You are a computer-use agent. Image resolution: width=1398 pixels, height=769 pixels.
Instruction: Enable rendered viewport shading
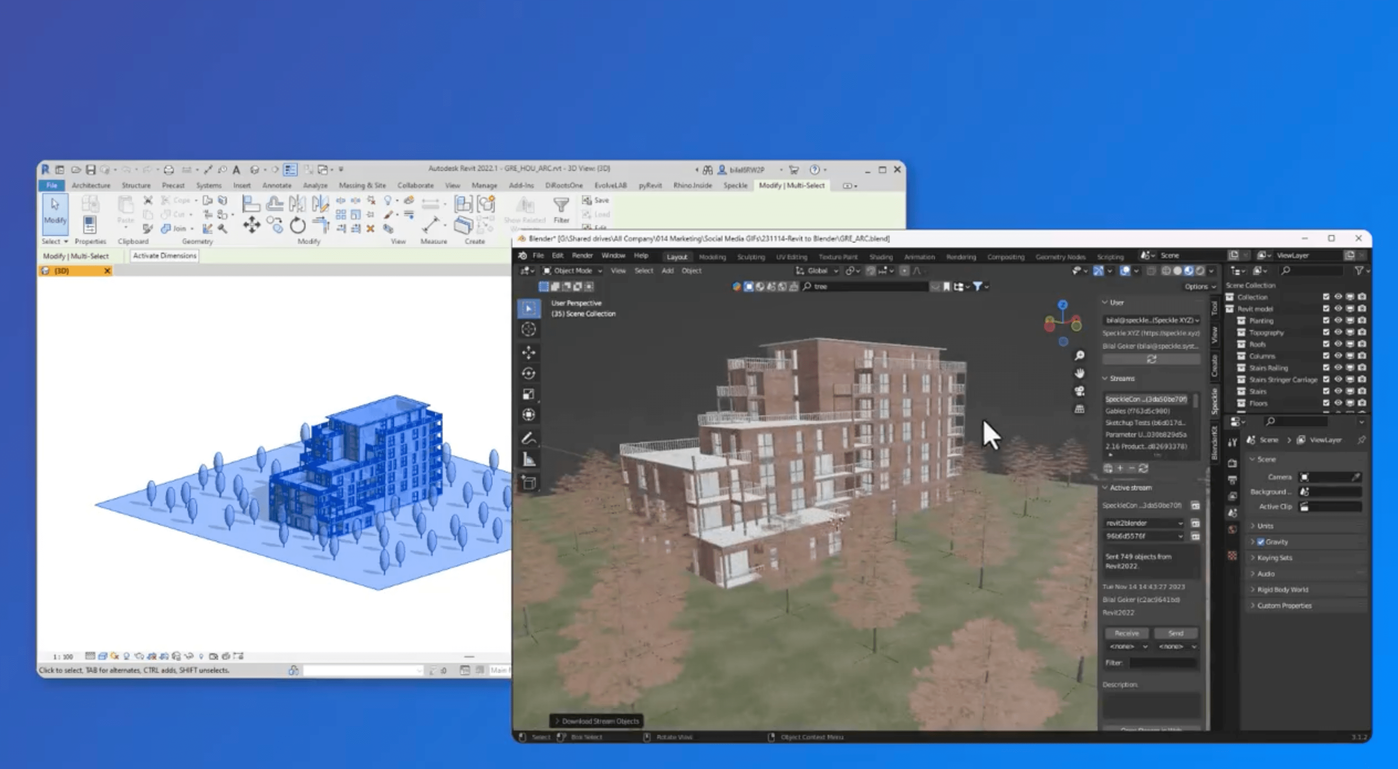(x=1200, y=271)
